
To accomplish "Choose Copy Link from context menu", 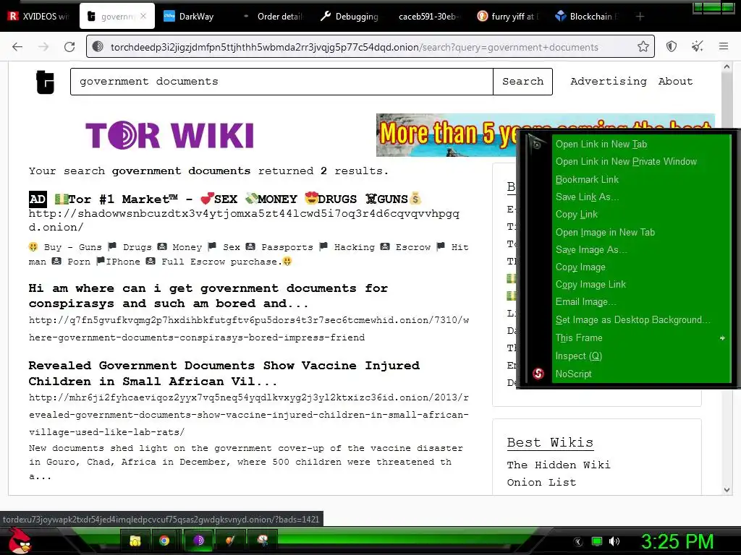I will point(641,214).
